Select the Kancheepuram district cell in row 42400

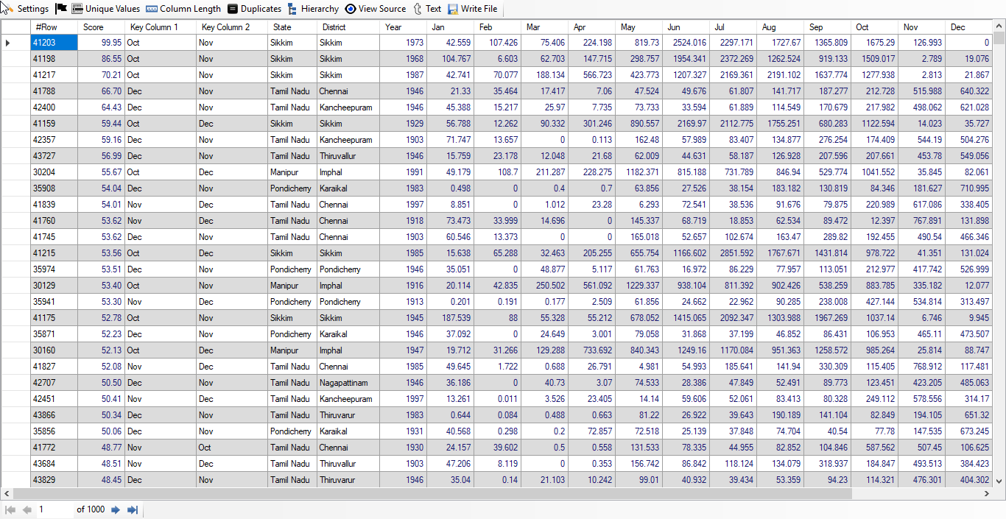345,107
